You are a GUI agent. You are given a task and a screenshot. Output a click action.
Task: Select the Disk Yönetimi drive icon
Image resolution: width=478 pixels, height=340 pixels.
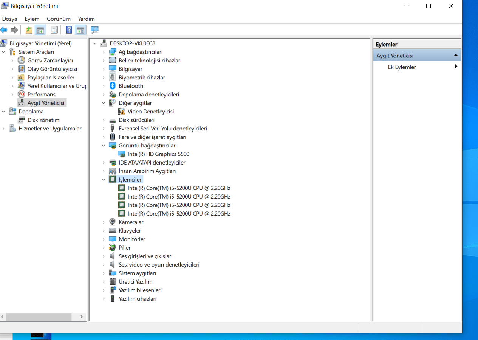(22, 120)
